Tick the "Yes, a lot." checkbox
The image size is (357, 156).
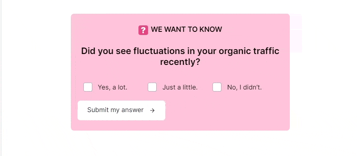[x=88, y=87]
